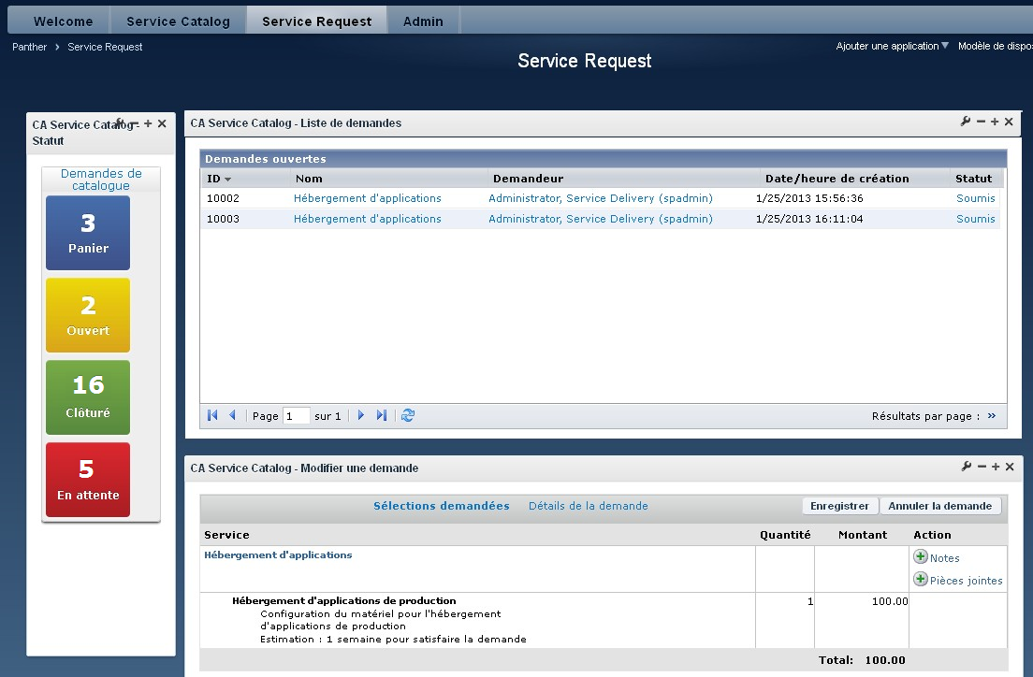Select the Service Request tab
Viewport: 1033px width, 677px height.
coord(316,22)
